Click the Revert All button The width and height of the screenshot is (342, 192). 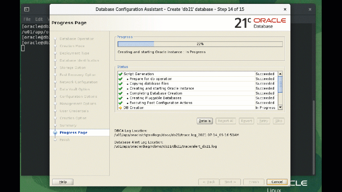tap(226, 121)
